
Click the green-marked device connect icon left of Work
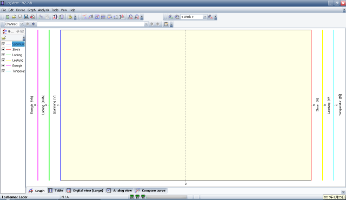coord(171,17)
